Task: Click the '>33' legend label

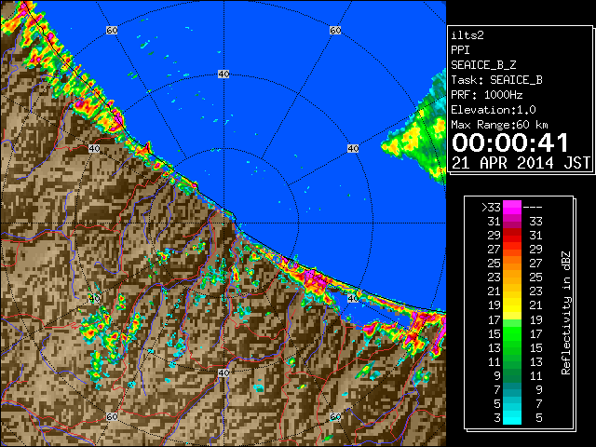Action: tap(491, 208)
